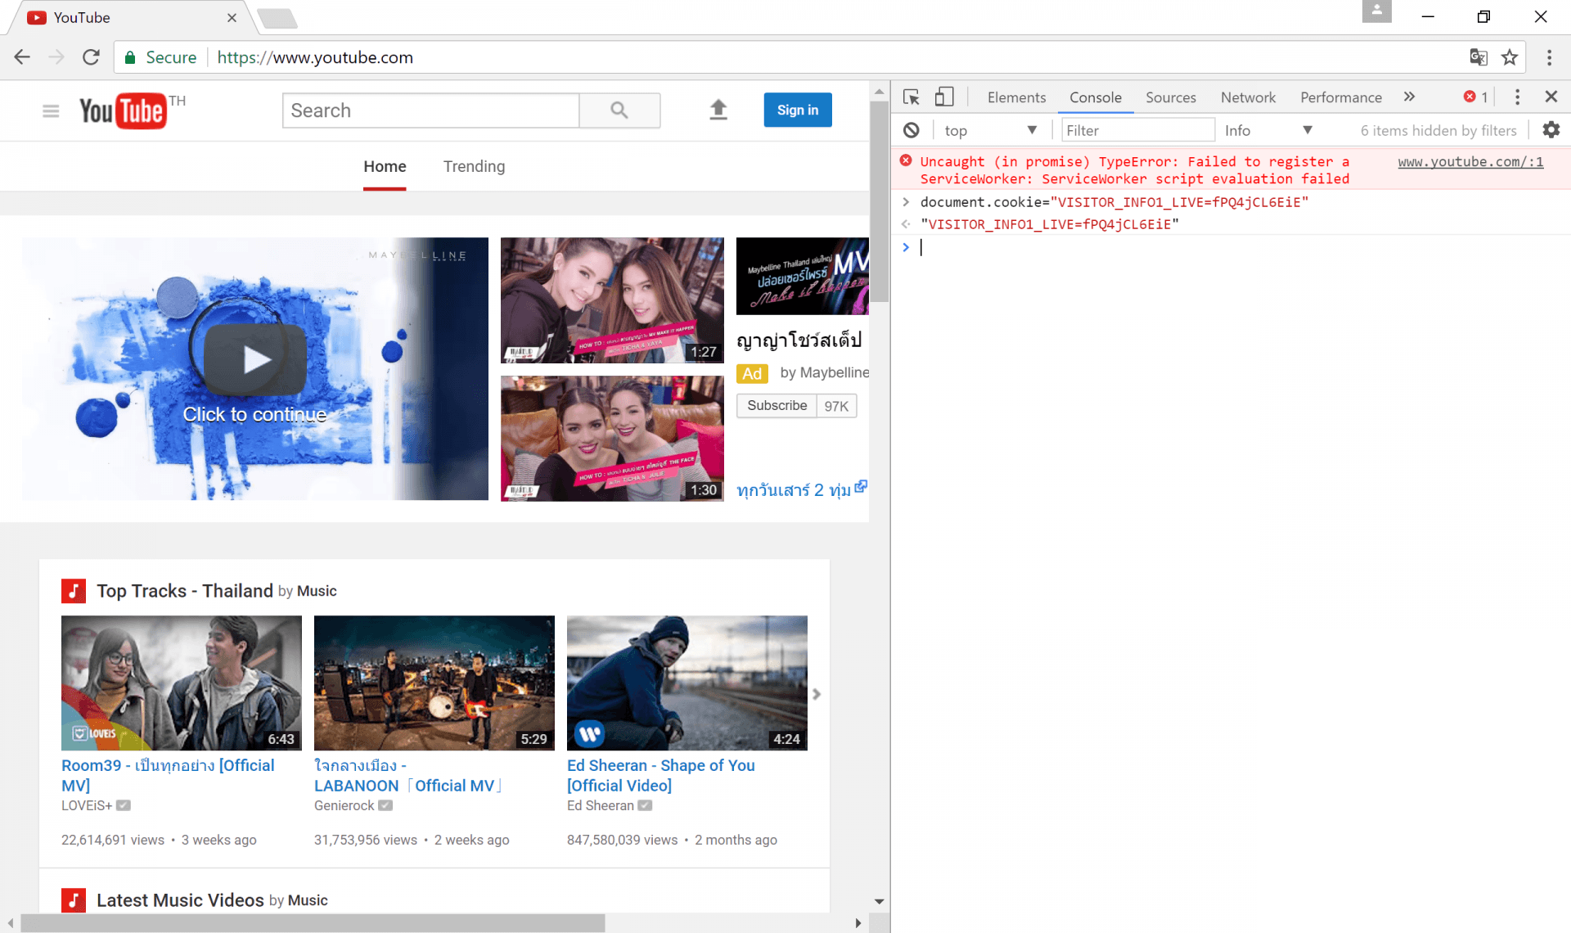Image resolution: width=1571 pixels, height=933 pixels.
Task: Select the Home tab on YouTube
Action: (385, 167)
